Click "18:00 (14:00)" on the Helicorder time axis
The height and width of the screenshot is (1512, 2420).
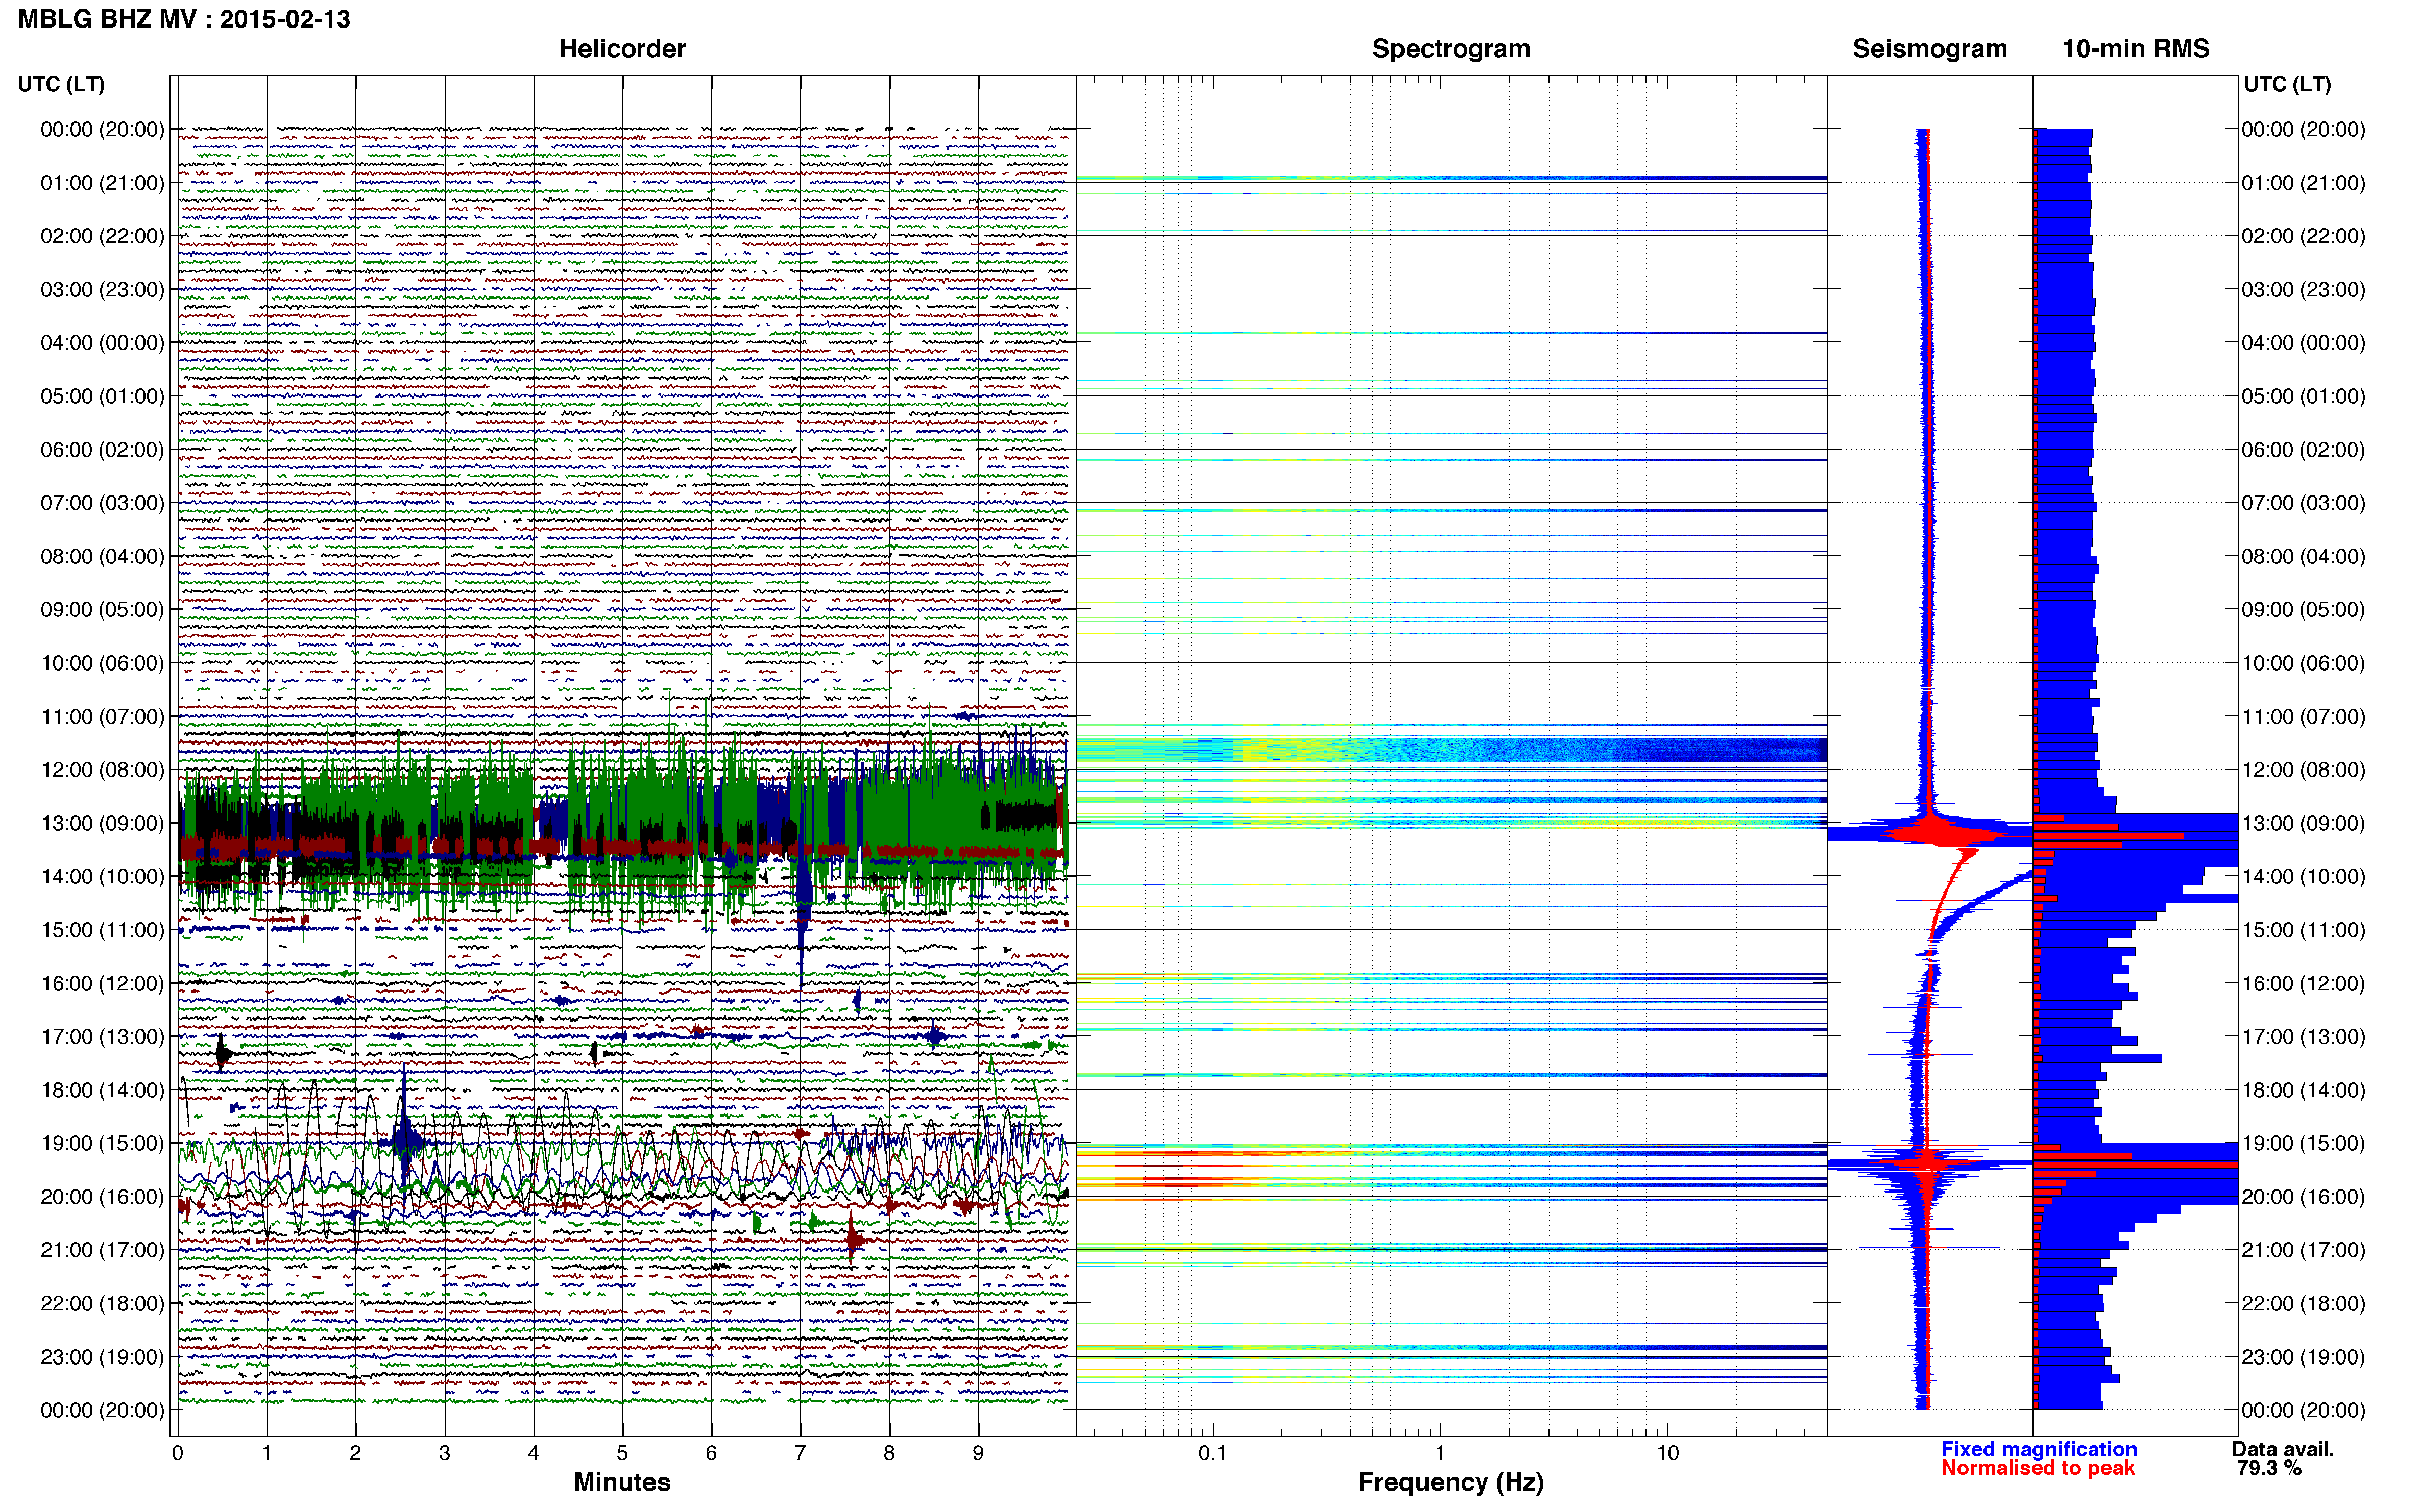pyautogui.click(x=102, y=1090)
